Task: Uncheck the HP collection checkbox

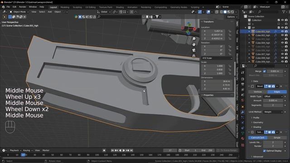Action: click(x=279, y=28)
